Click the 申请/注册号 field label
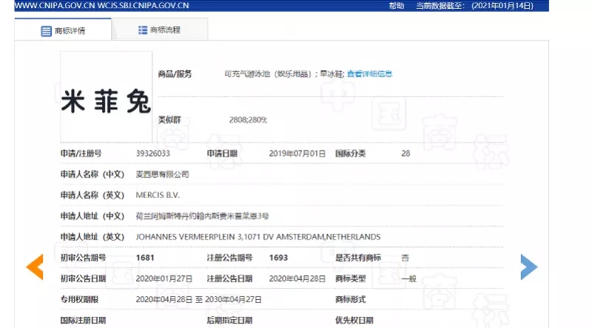592x328 pixels. coord(81,154)
